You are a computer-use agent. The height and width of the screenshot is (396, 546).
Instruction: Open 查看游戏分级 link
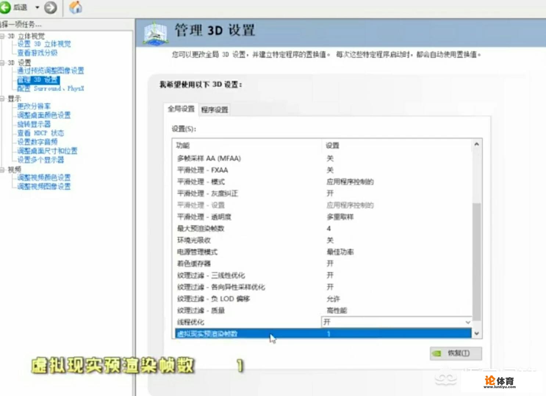click(37, 53)
